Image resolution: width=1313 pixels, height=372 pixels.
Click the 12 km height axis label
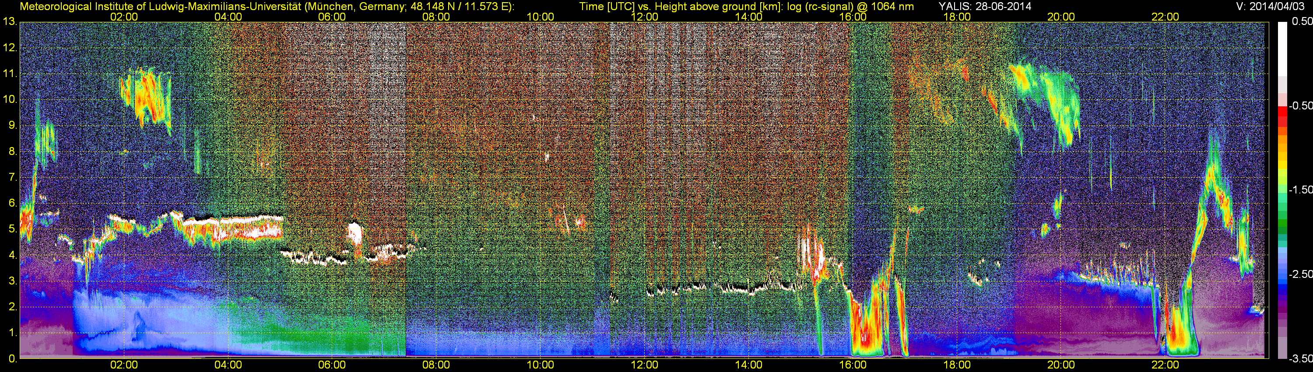[10, 48]
